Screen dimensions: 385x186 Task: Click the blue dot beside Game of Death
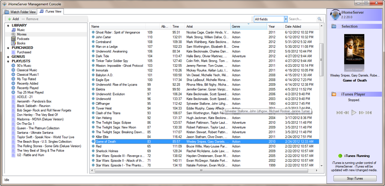(x=93, y=142)
